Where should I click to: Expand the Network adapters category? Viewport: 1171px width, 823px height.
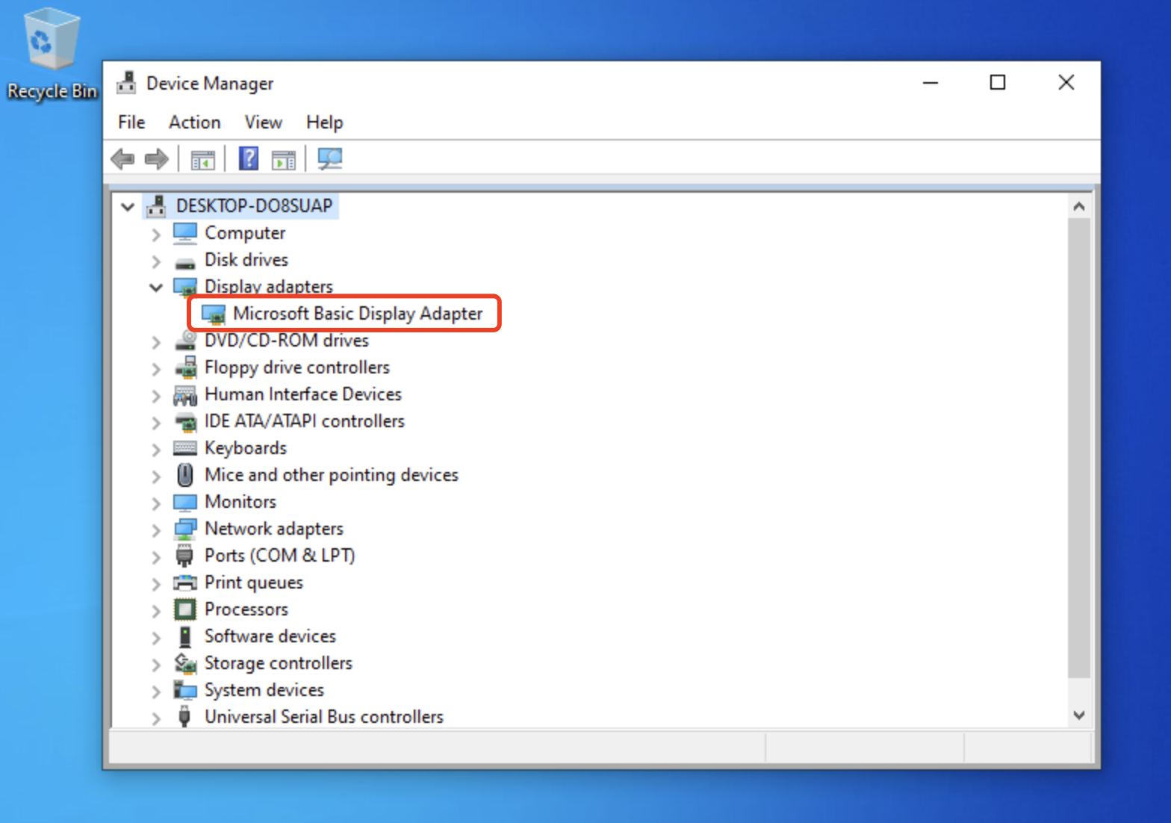pyautogui.click(x=156, y=530)
